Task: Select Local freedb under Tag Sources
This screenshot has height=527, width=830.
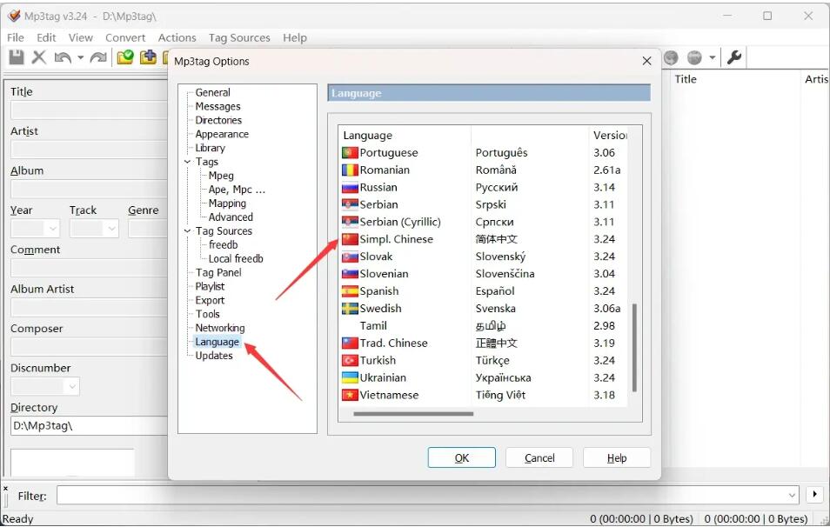Action: pos(236,259)
